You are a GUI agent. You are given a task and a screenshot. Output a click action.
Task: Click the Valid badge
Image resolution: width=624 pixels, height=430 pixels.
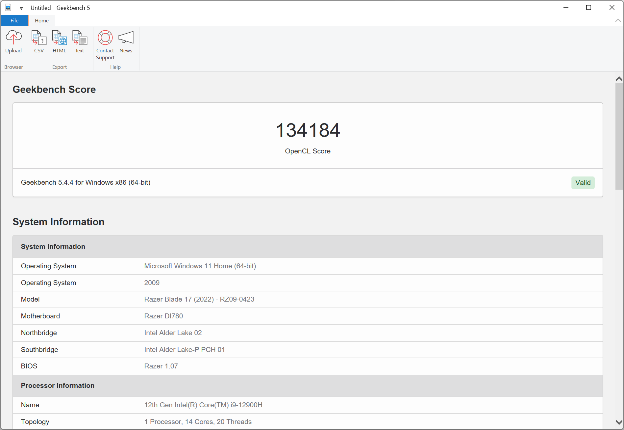[583, 183]
